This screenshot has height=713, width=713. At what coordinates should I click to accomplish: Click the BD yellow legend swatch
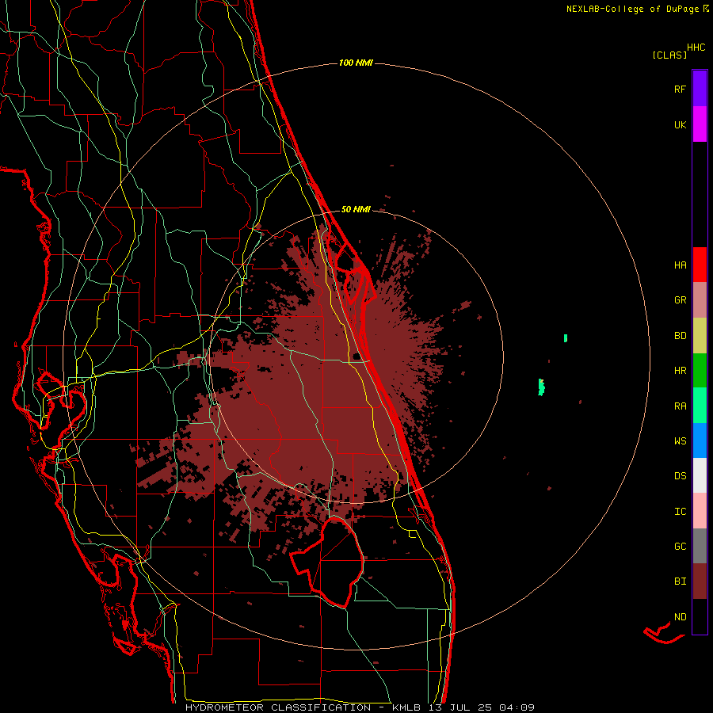tap(700, 336)
